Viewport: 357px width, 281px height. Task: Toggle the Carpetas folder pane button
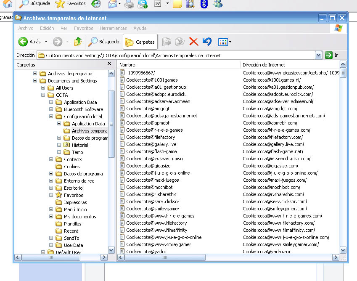[x=140, y=42]
